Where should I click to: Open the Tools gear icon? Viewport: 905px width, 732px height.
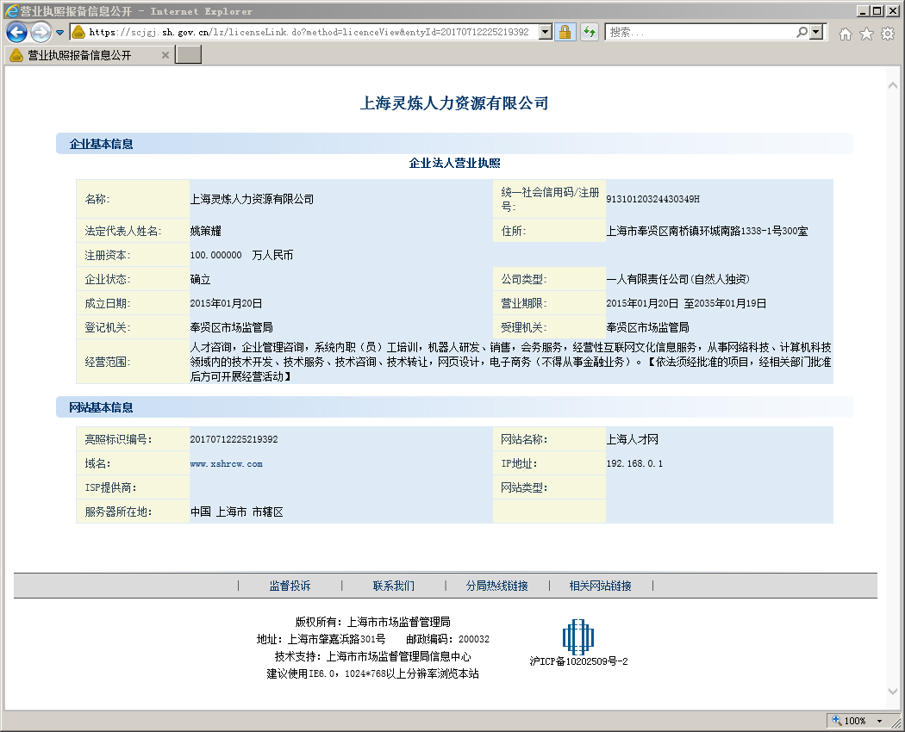888,34
